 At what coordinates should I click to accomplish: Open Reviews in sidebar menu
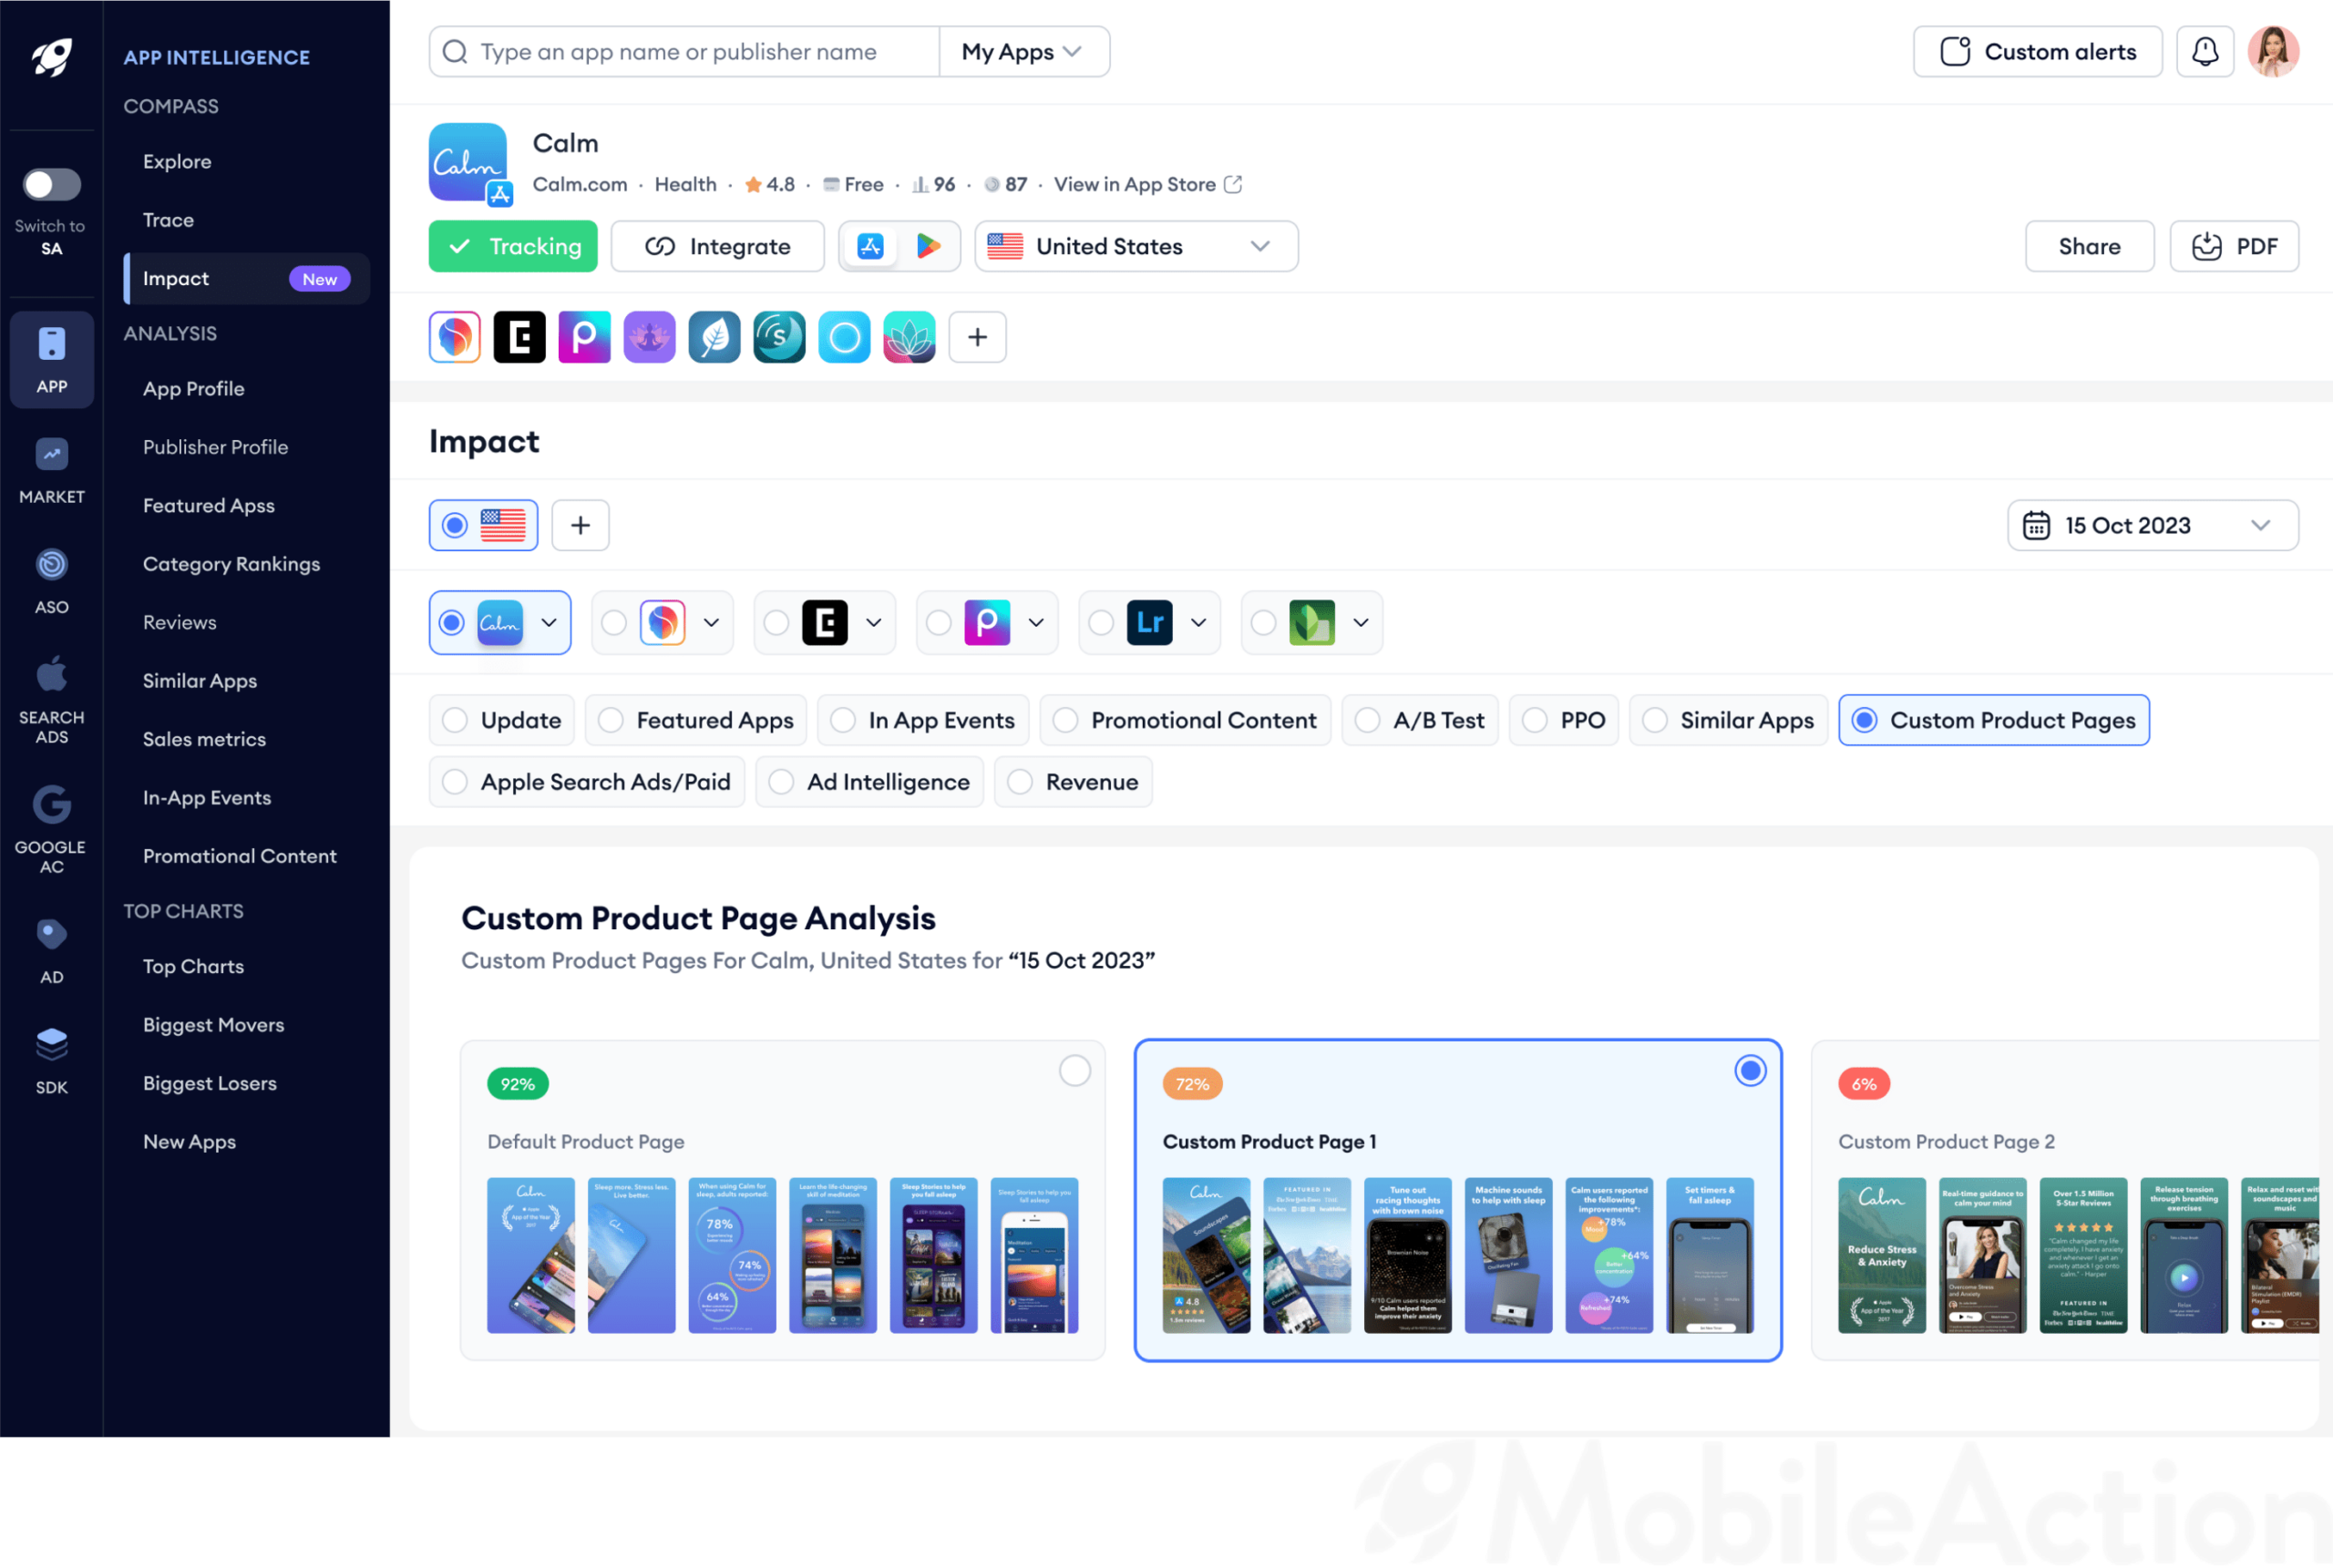[x=179, y=622]
